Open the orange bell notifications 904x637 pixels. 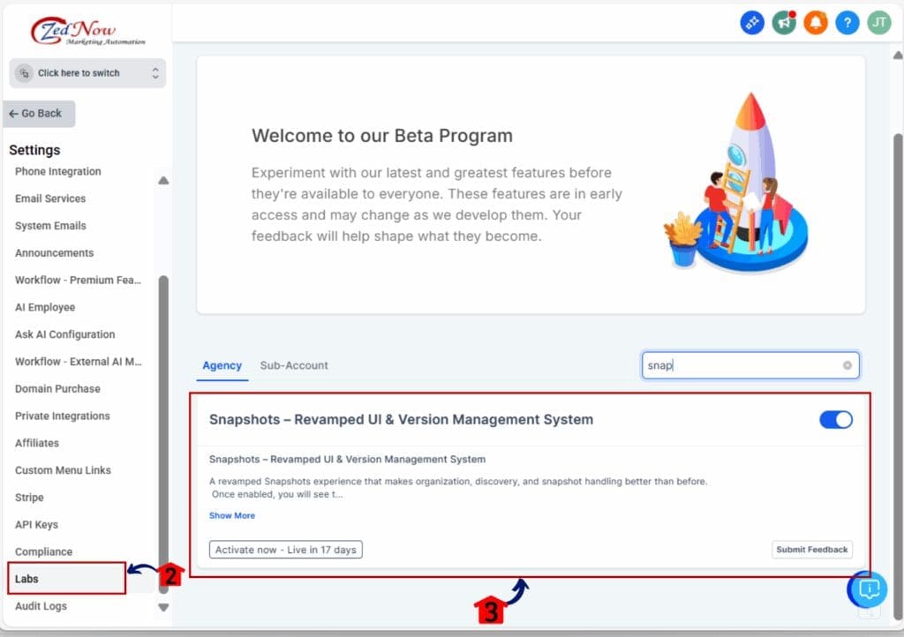(816, 24)
